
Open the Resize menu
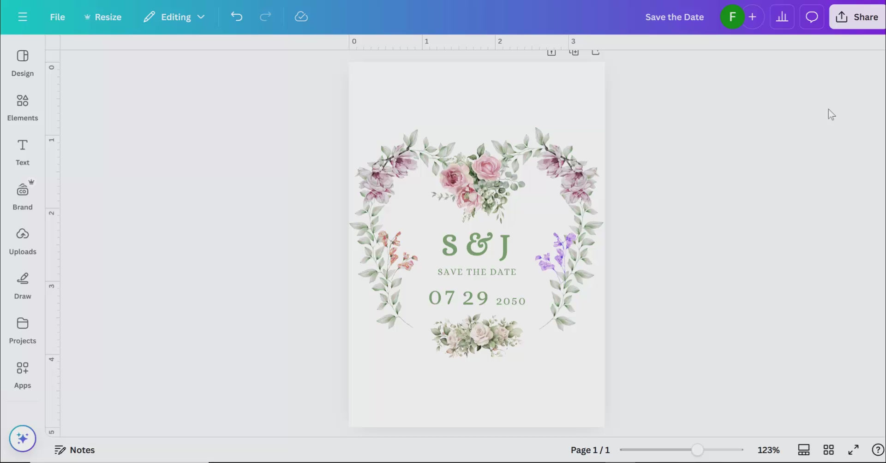point(102,17)
